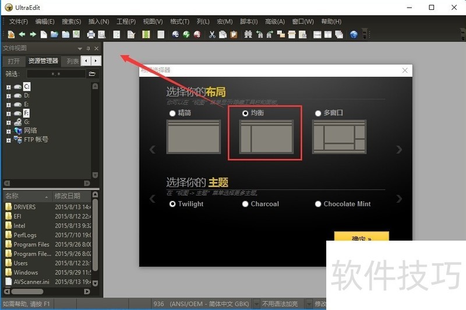
Task: Copy with the two-pages toolbar icon
Action: [223, 34]
